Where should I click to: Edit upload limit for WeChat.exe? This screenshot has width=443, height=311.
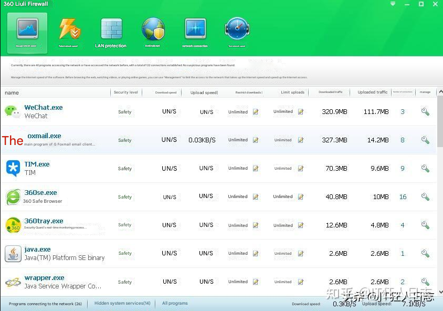click(x=301, y=112)
